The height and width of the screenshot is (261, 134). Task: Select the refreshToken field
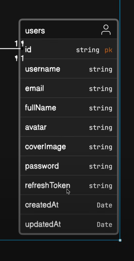pyautogui.click(x=69, y=185)
